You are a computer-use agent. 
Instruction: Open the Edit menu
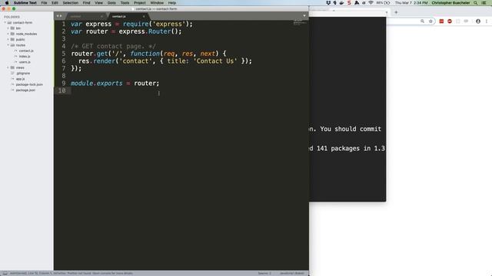[x=55, y=3]
